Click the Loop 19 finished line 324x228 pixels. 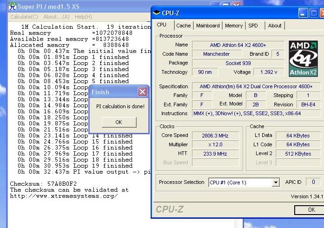[x=75, y=166]
